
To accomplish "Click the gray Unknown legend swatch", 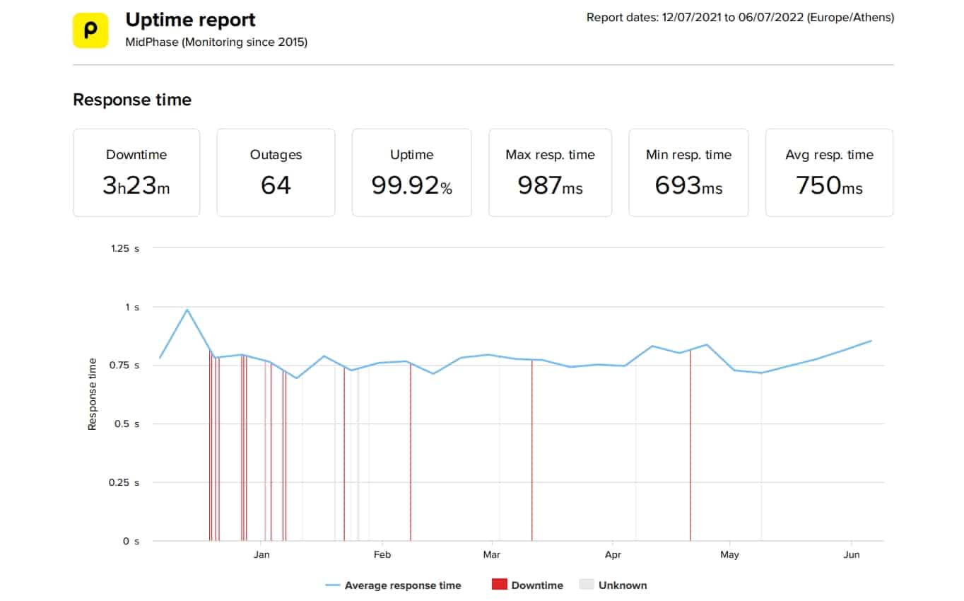I will [587, 585].
